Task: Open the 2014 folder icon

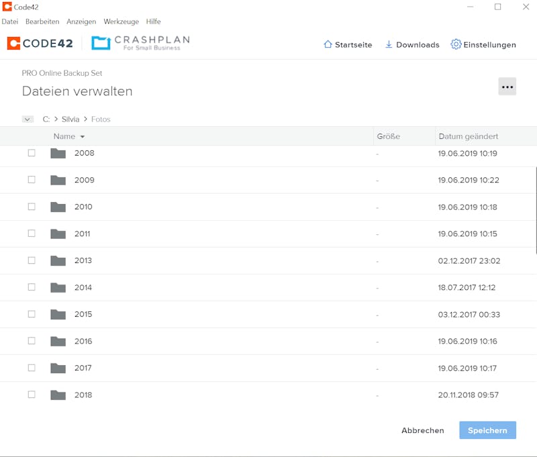Action: pos(58,287)
